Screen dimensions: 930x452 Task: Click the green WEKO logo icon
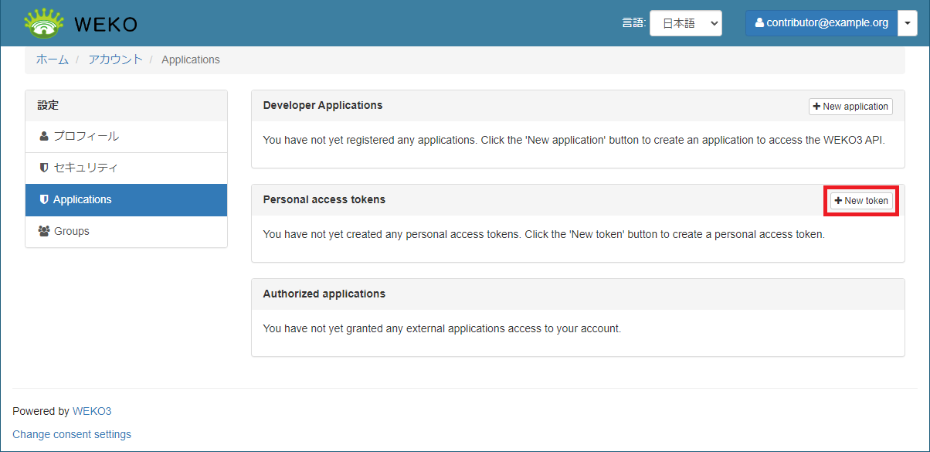click(x=44, y=24)
